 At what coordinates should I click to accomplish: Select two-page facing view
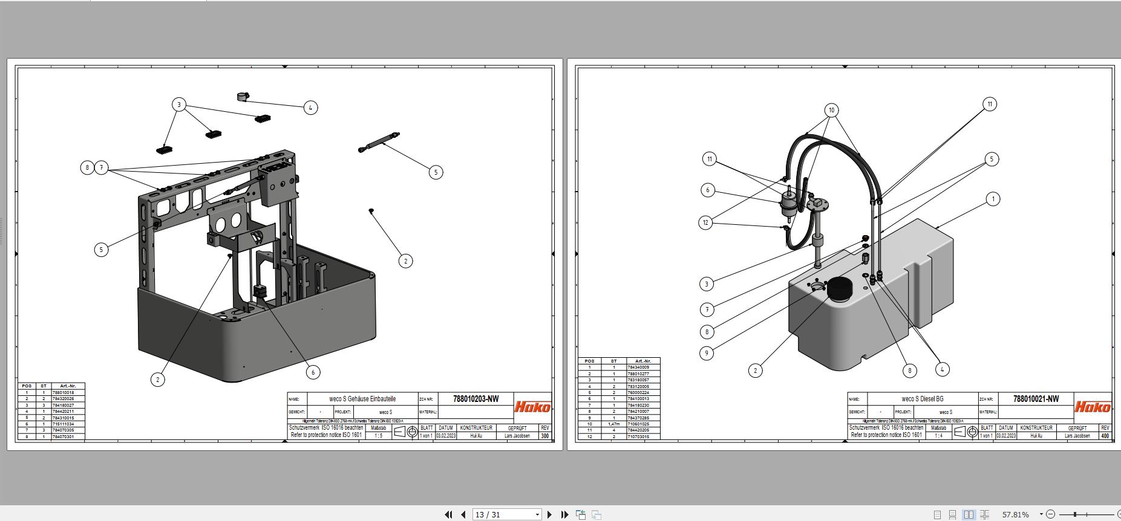(x=969, y=514)
